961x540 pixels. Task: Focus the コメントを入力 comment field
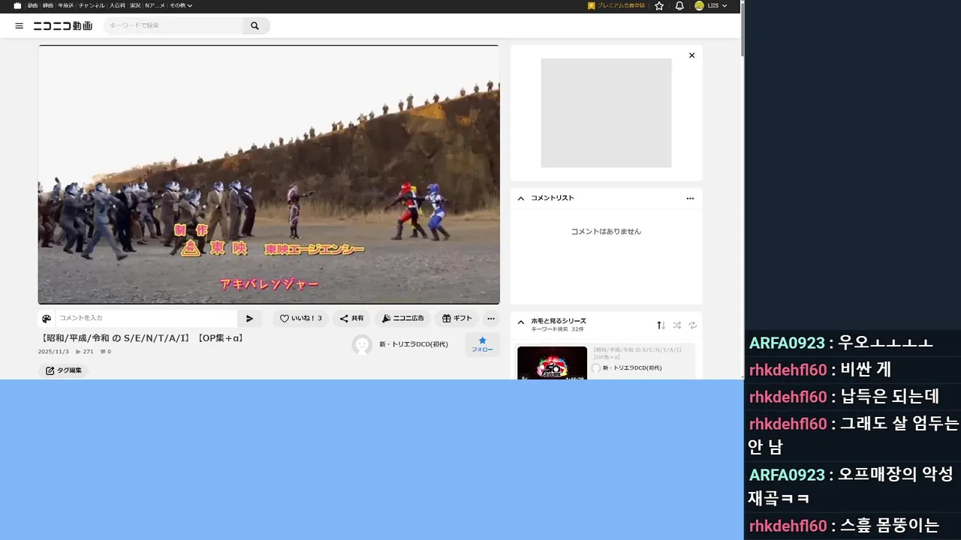coord(146,318)
